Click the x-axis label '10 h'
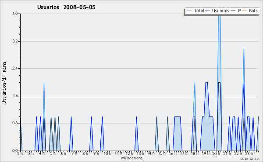This screenshot has width=263, height=162. click(107, 153)
